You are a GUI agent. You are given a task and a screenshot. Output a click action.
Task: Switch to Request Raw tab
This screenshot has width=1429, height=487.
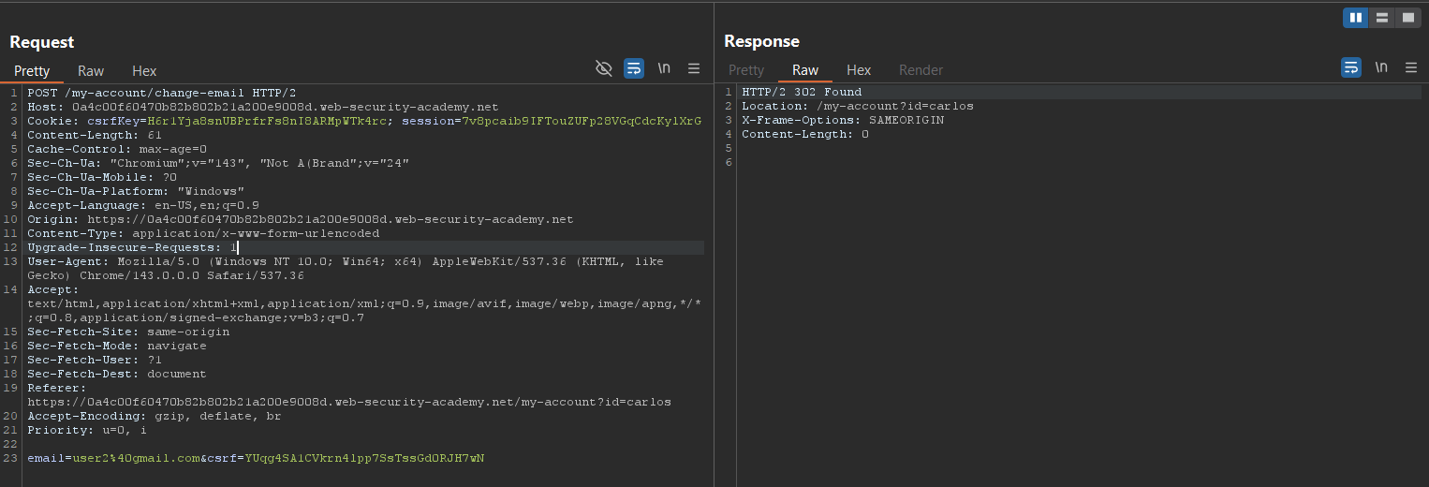tap(91, 71)
